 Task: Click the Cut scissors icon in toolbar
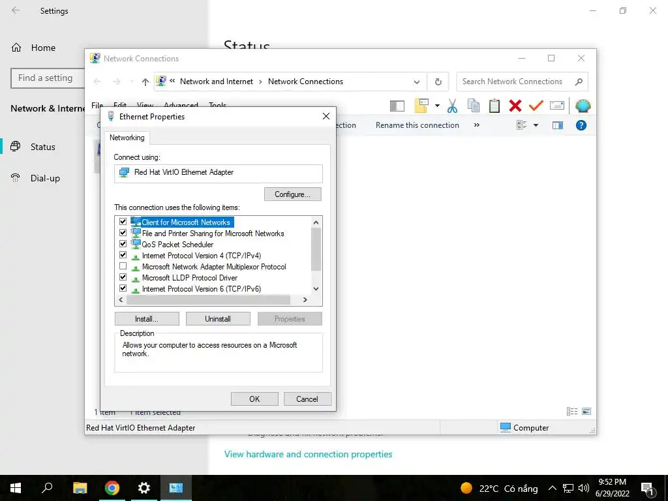click(453, 106)
